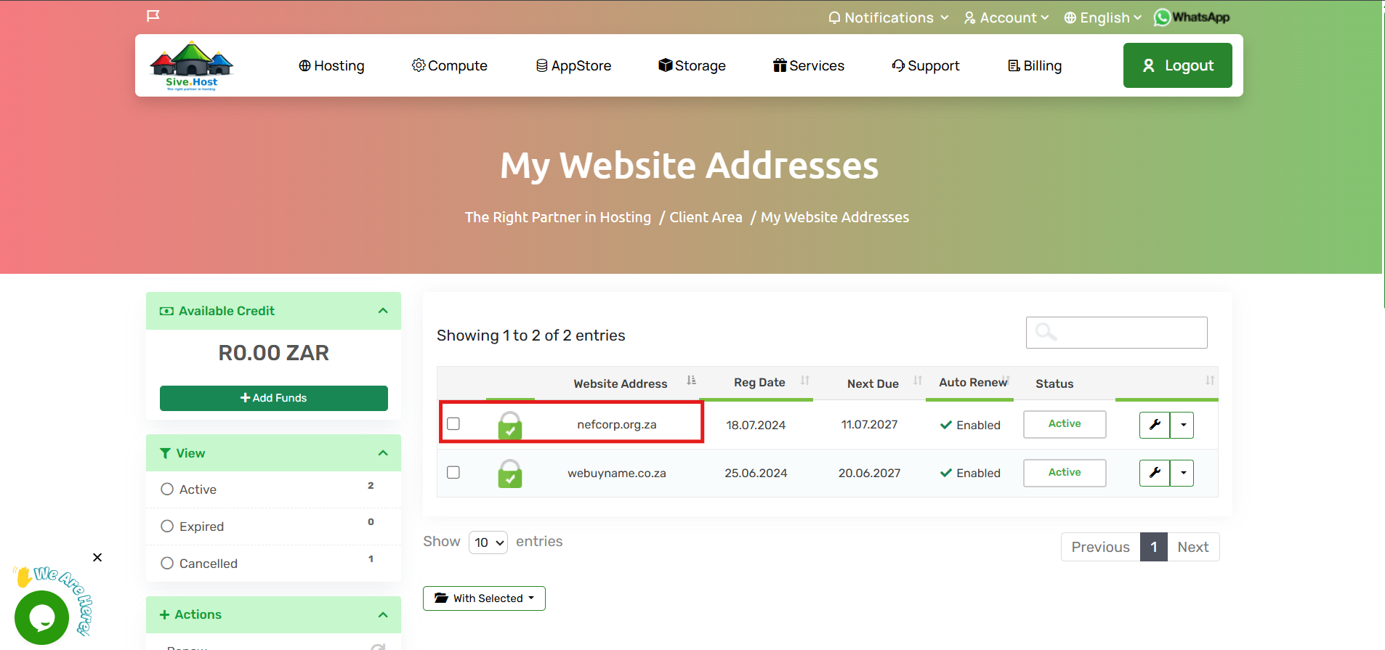Viewport: 1385px width, 650px height.
Task: Collapse the Actions panel
Action: tap(383, 615)
